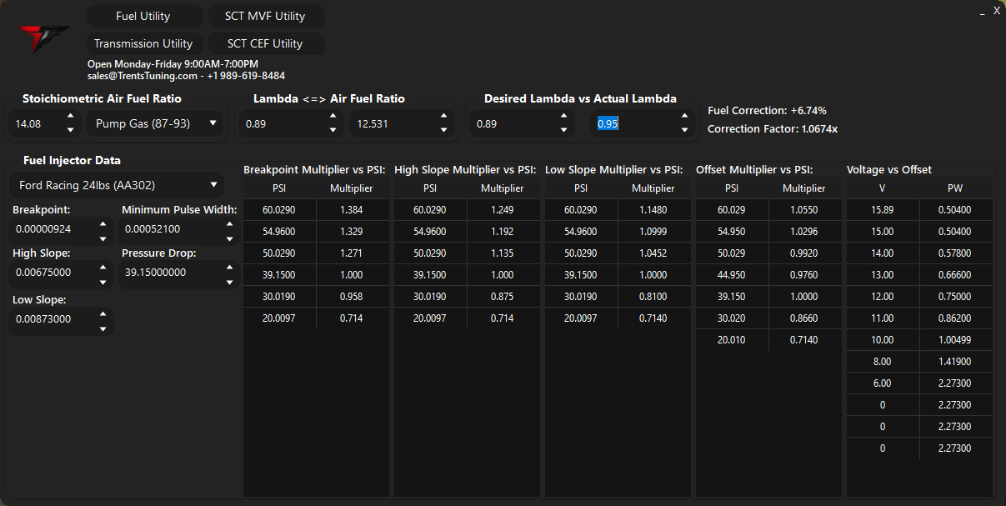Select High Slope Multiplier cell 0.875

click(x=503, y=297)
